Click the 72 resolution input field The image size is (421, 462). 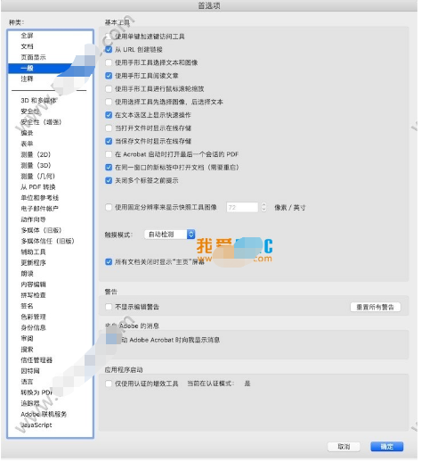243,208
